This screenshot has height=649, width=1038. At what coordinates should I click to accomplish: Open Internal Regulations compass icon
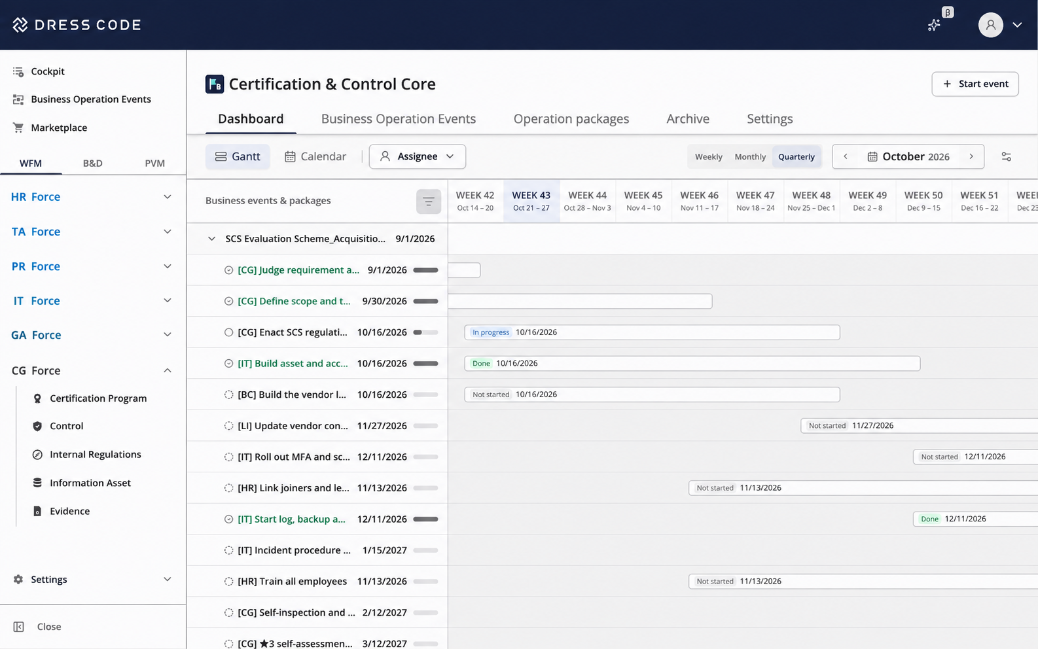[37, 455]
